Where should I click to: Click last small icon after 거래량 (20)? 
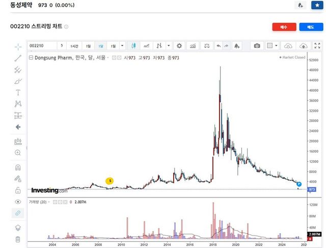(x=65, y=202)
